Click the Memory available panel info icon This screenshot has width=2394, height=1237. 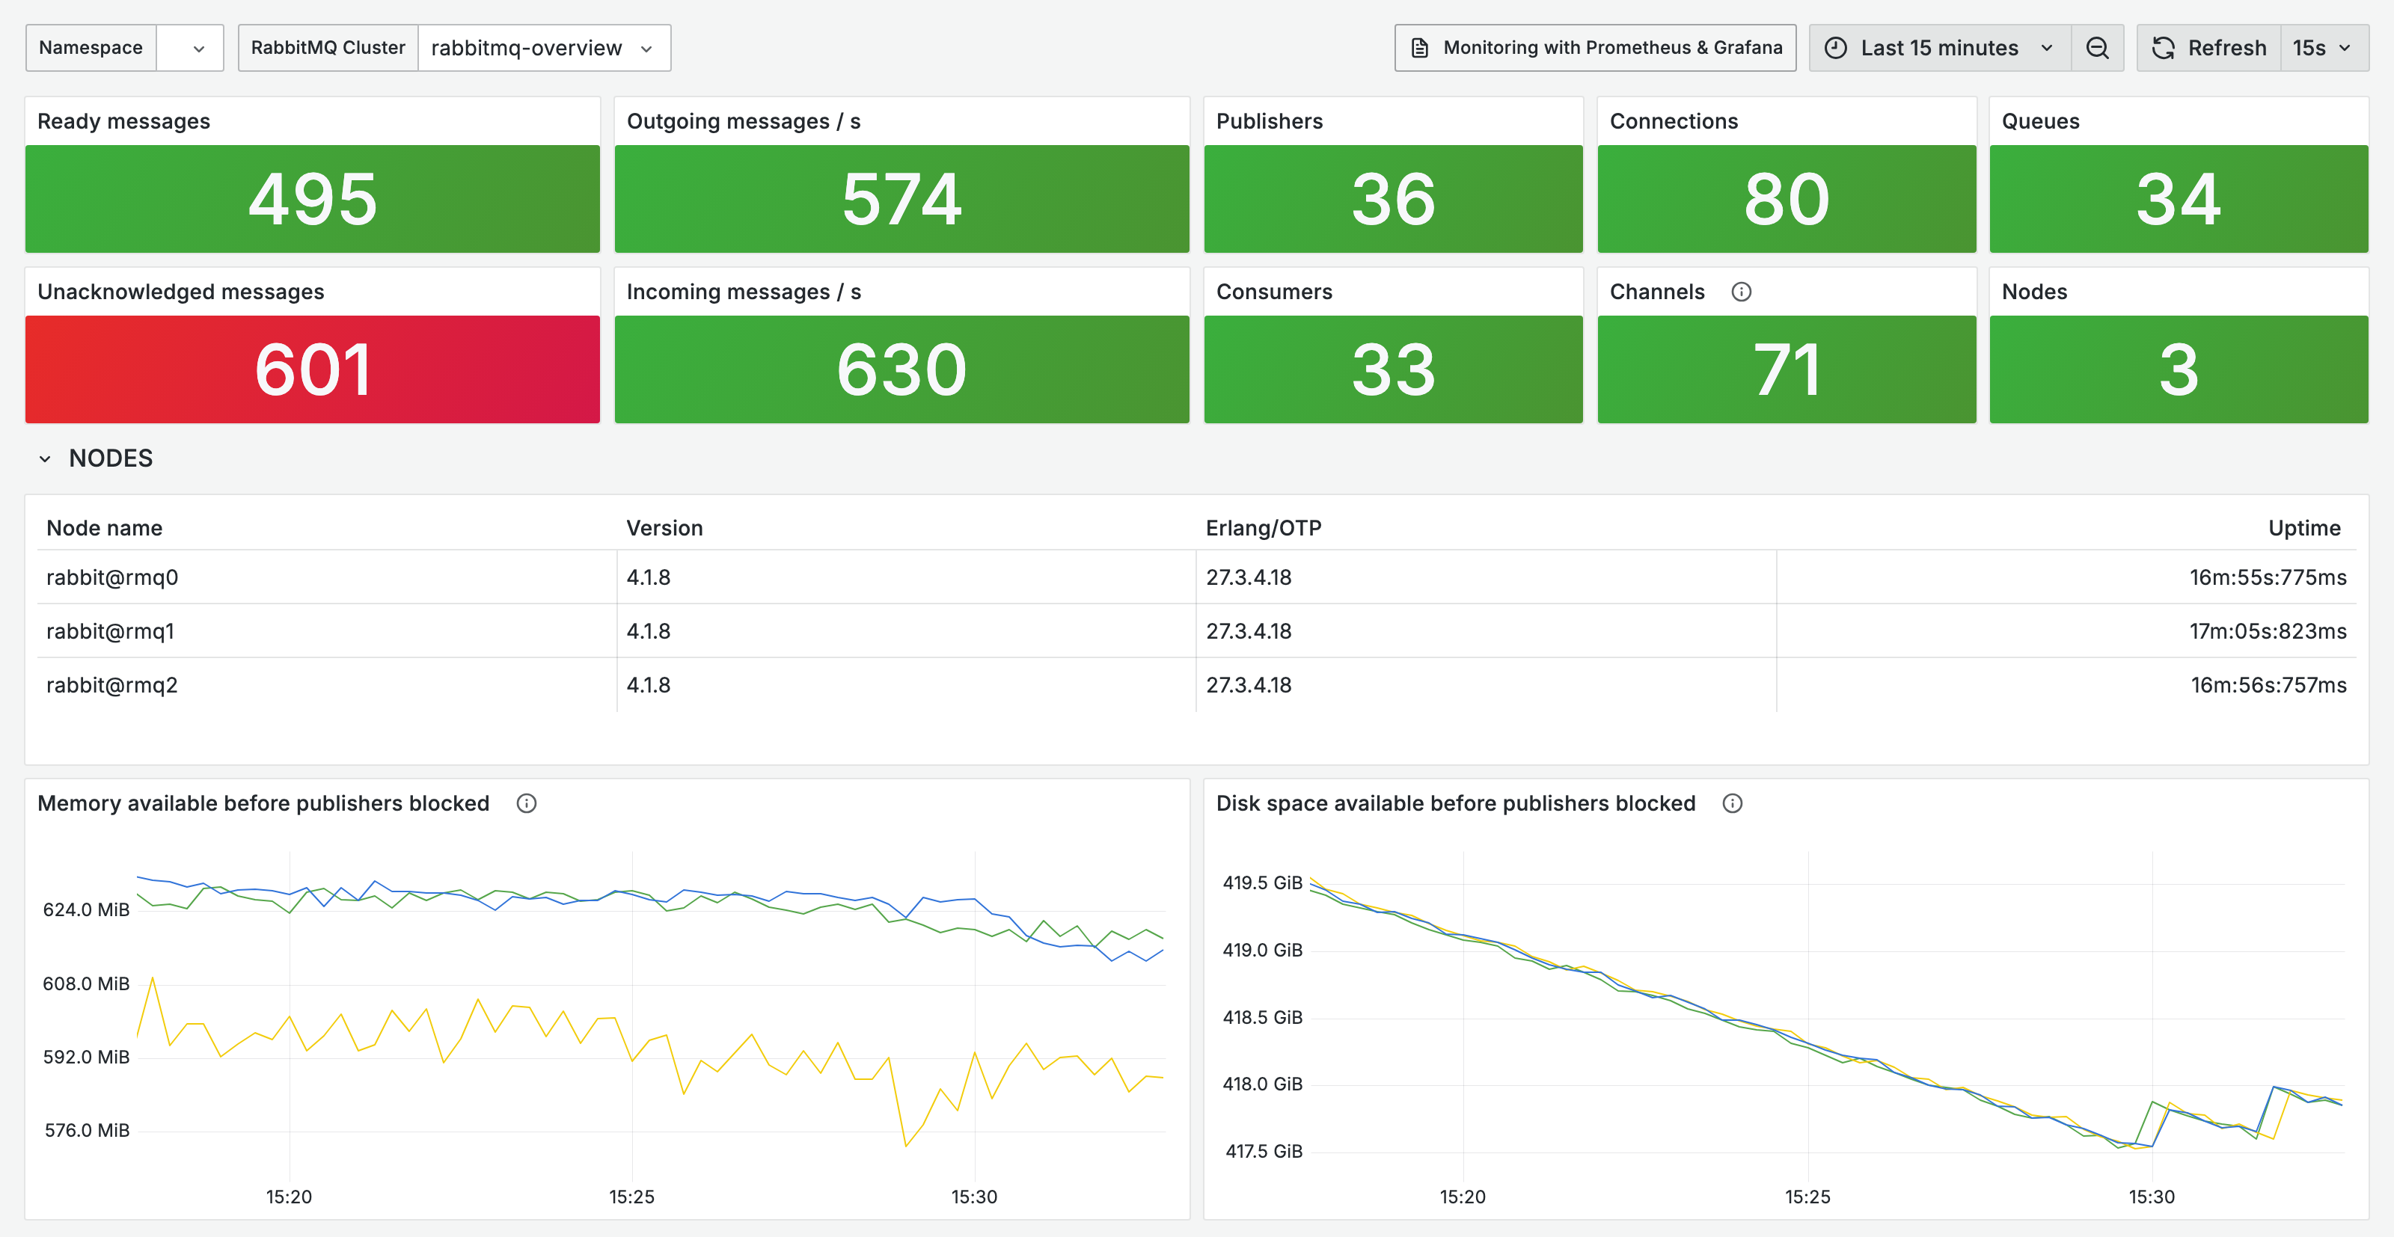tap(526, 803)
